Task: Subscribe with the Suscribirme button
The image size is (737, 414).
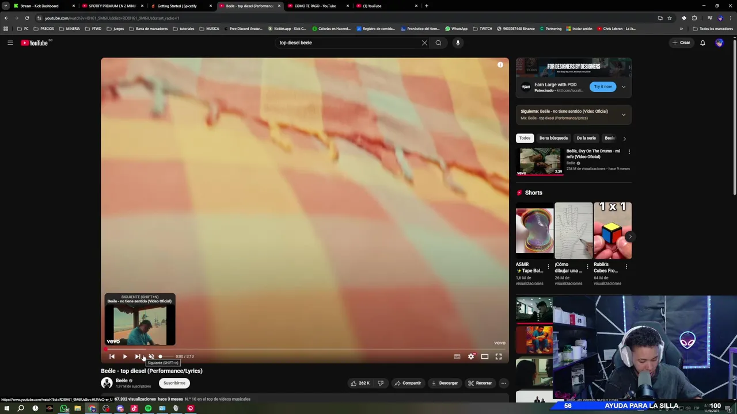Action: point(174,383)
